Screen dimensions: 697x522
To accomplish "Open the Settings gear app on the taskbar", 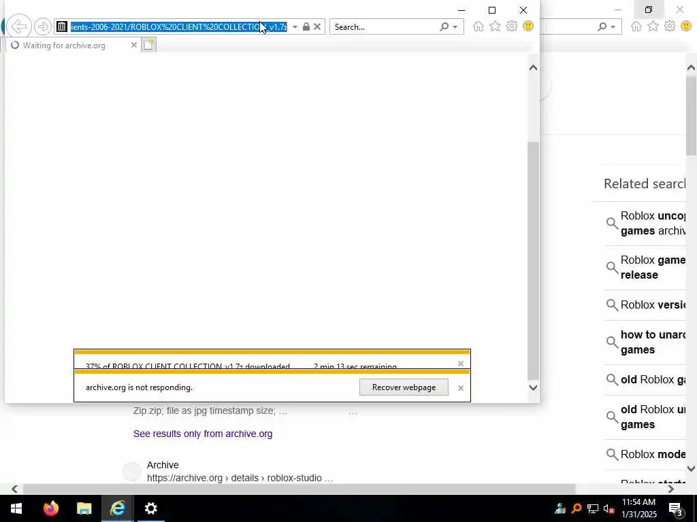I will click(x=150, y=508).
